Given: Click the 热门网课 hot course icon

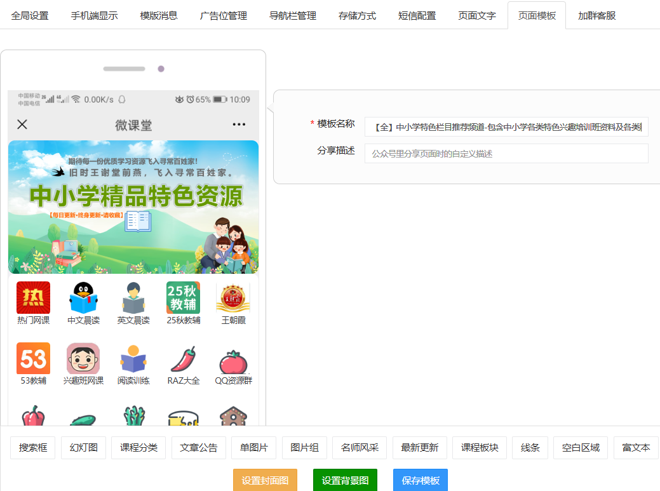Looking at the screenshot, I should pos(33,298).
